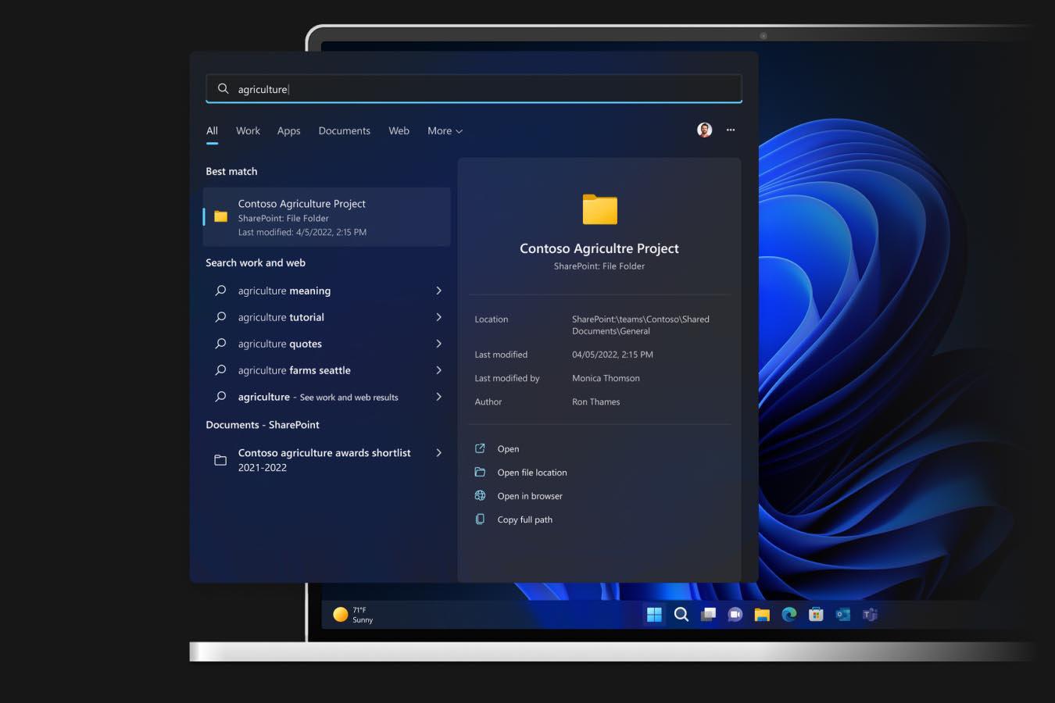
Task: Open Microsoft Store from the taskbar
Action: (816, 615)
